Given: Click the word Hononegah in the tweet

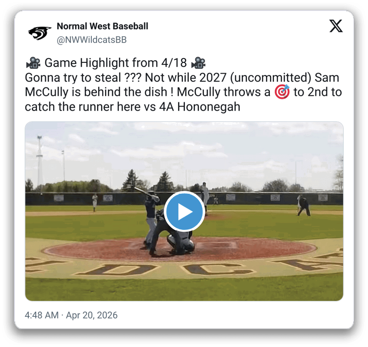Looking at the screenshot, I should [x=209, y=107].
